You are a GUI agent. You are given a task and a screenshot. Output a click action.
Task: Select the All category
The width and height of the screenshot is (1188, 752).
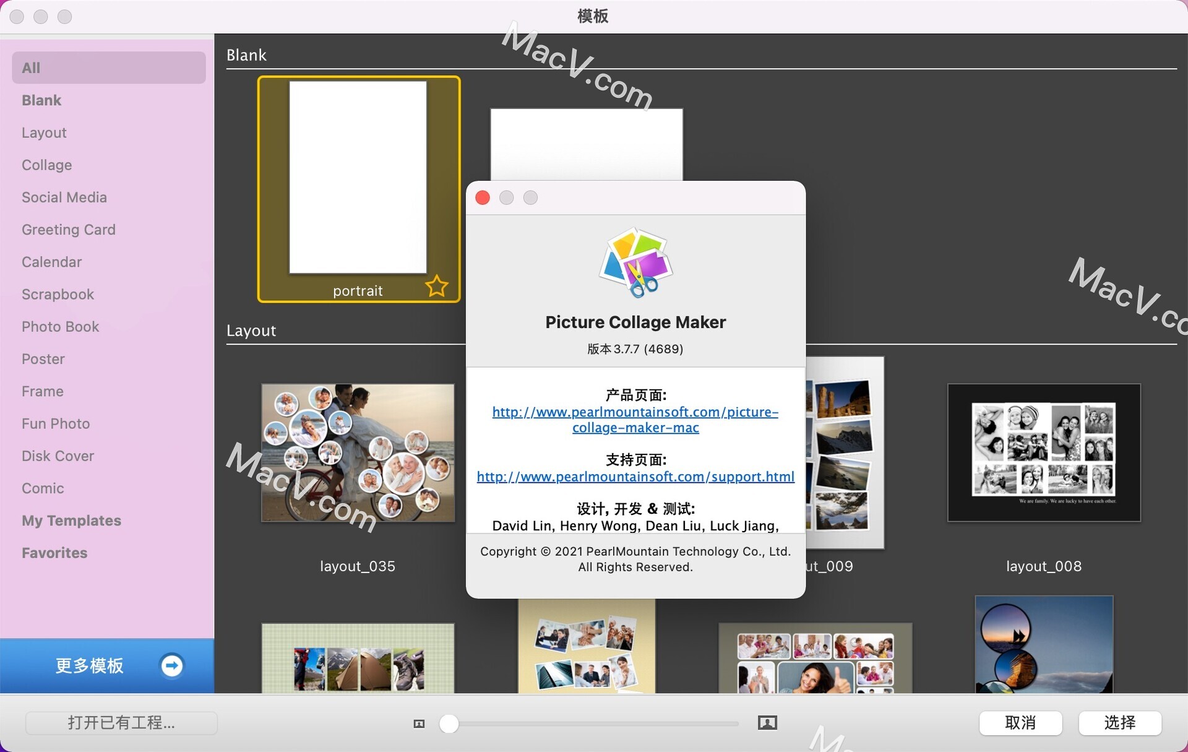click(x=109, y=67)
